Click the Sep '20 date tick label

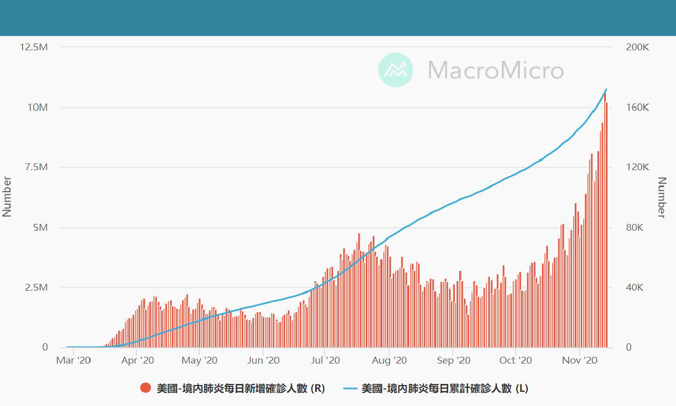tap(454, 360)
